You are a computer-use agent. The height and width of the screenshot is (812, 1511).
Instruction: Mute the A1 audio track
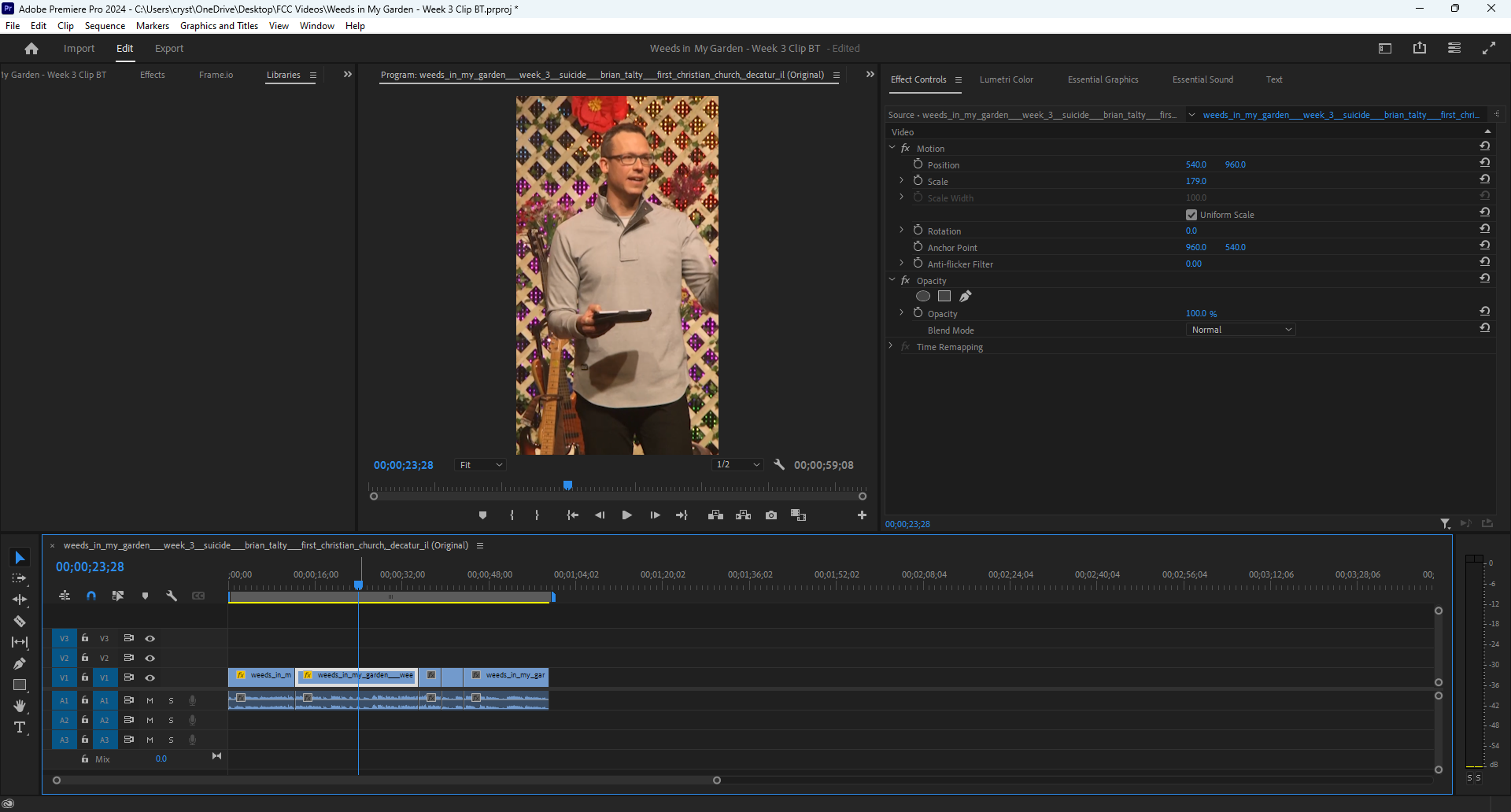(150, 699)
